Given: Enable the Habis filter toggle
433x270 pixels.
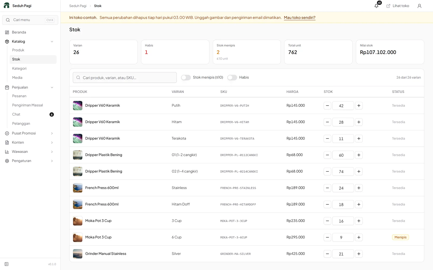Looking at the screenshot, I should [232, 77].
